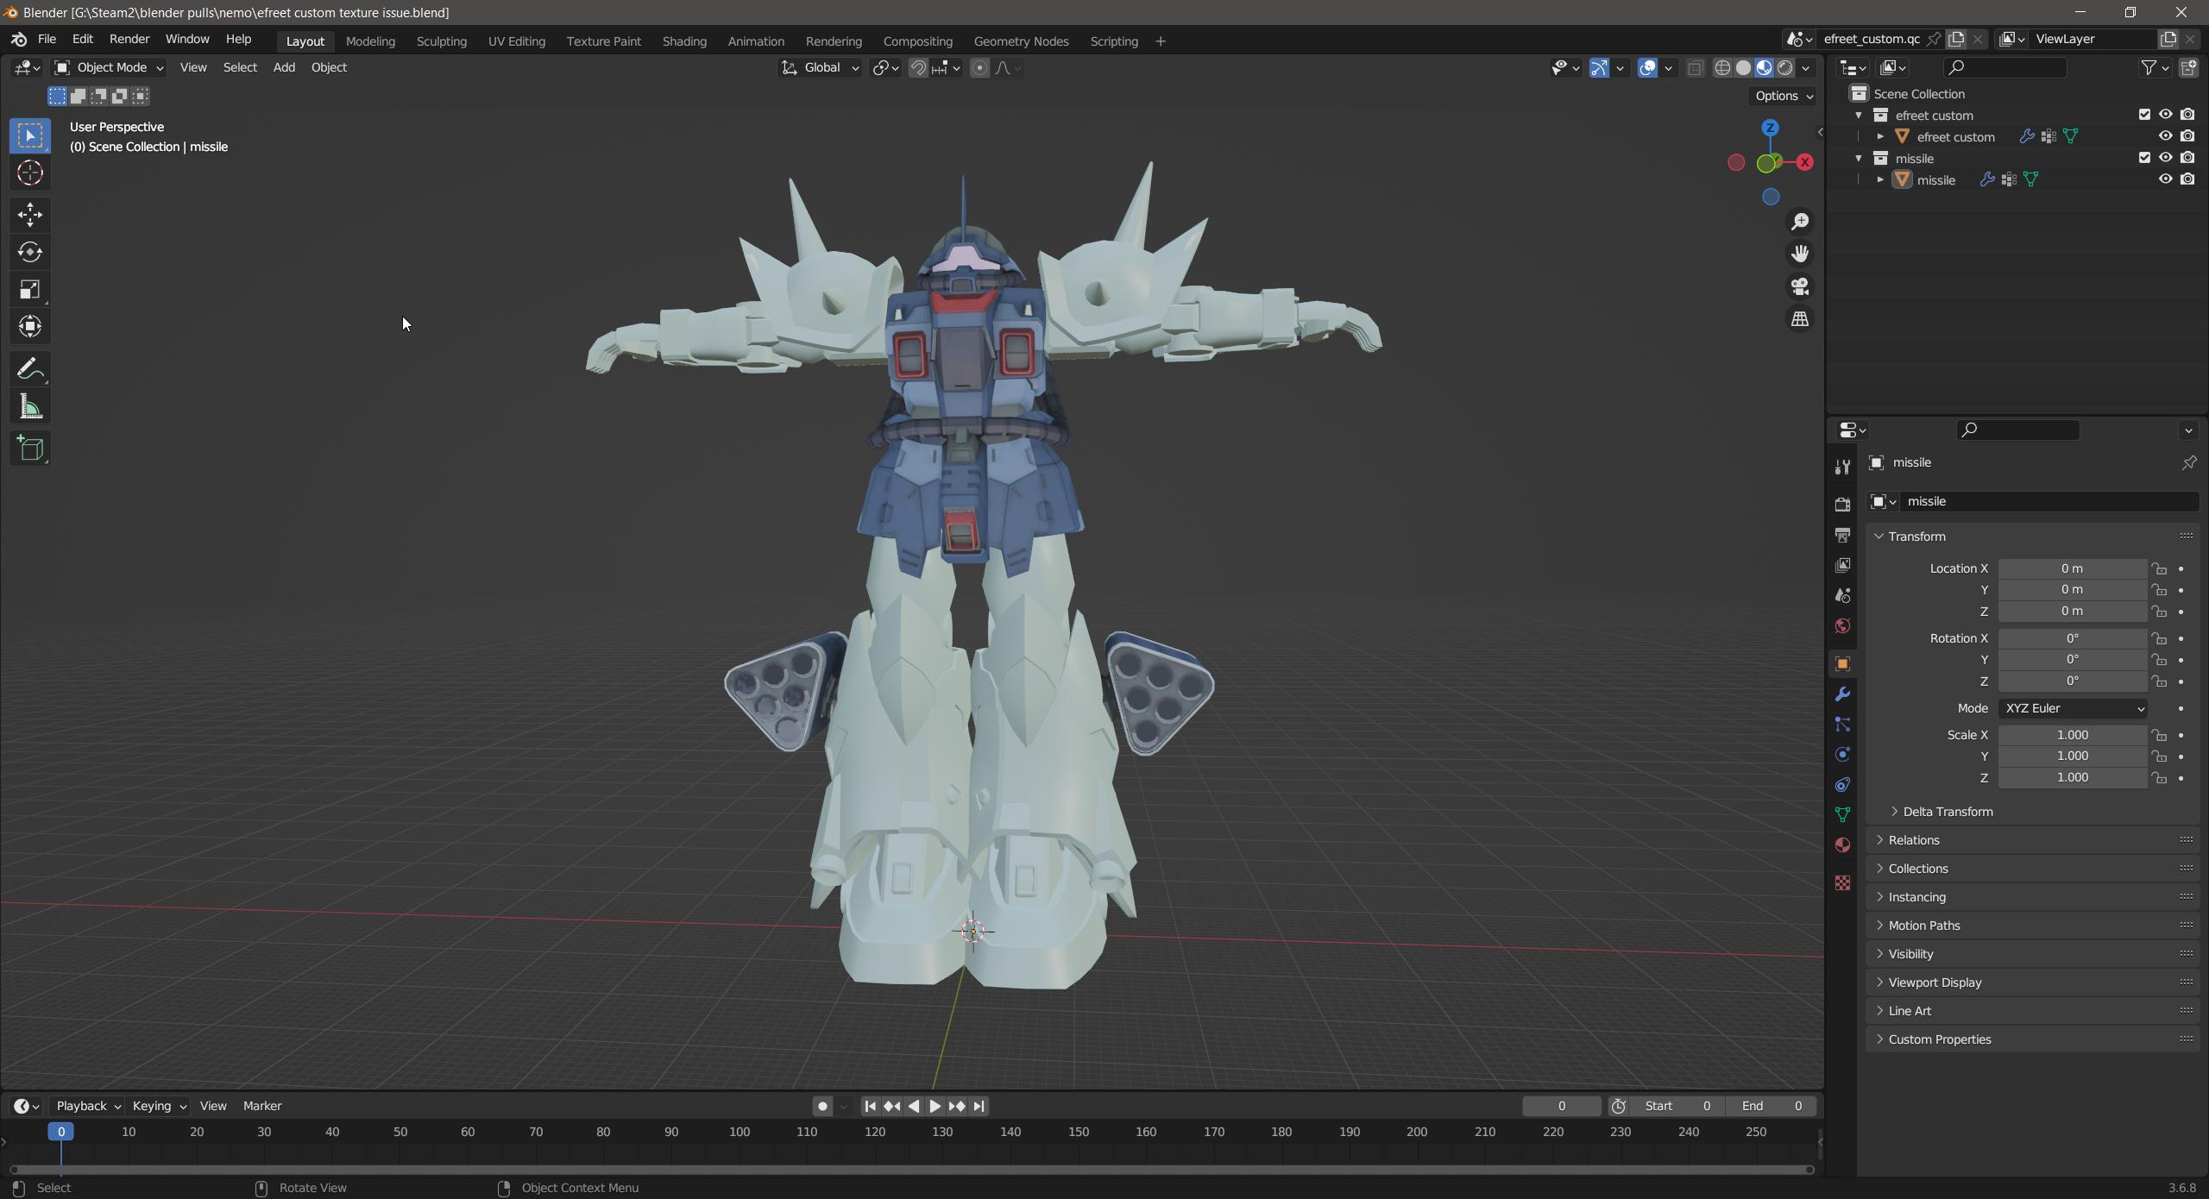Disable the missile object in renders
Viewport: 2209px width, 1199px height.
click(2187, 179)
